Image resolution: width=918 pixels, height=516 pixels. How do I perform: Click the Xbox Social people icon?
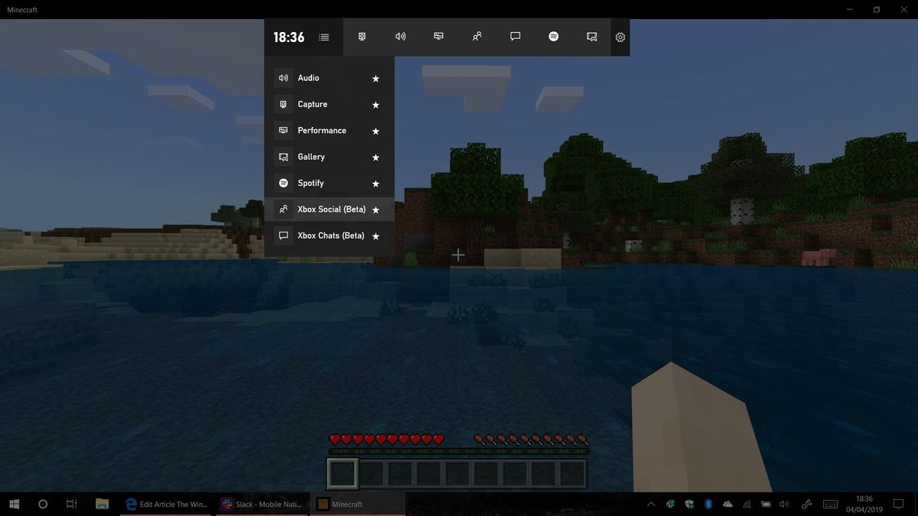click(x=477, y=36)
